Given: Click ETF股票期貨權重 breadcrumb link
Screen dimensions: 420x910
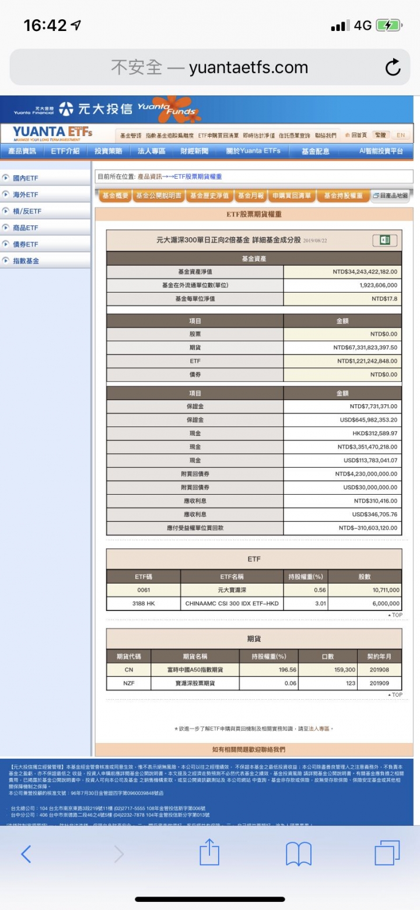Looking at the screenshot, I should (198, 176).
